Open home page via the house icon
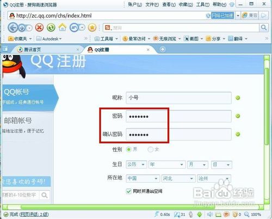The height and width of the screenshot is (219, 272). point(63,28)
